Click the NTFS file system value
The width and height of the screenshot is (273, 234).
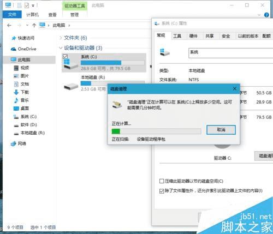194,80
